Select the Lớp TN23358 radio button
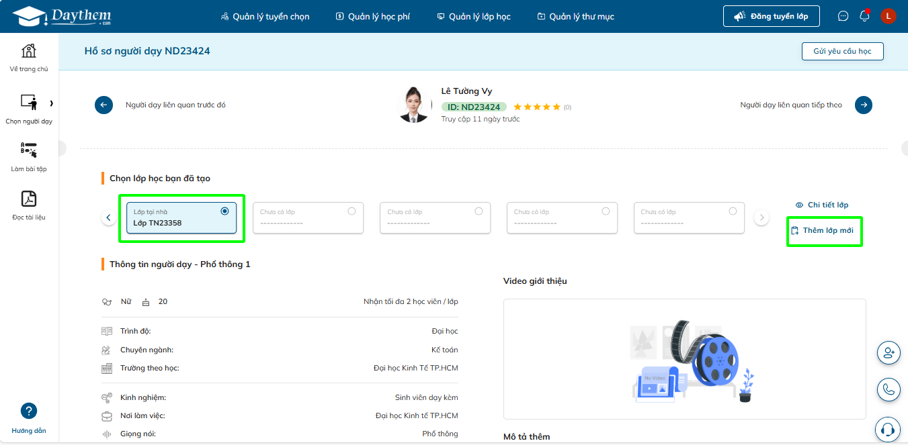908x445 pixels. pos(224,211)
